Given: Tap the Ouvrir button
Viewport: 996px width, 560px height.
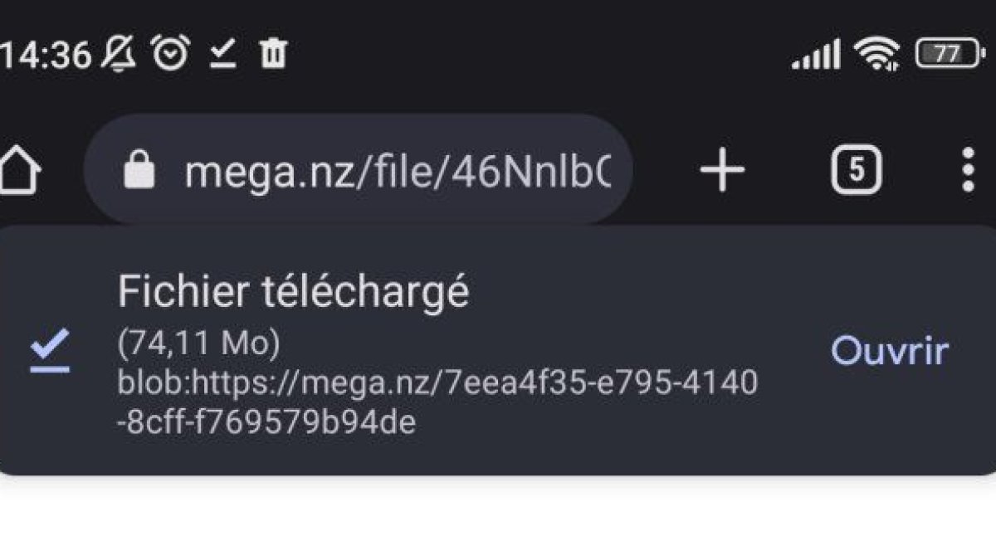Looking at the screenshot, I should pos(889,351).
